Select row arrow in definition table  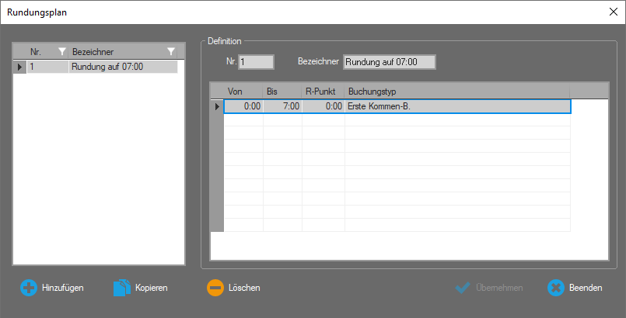point(217,106)
